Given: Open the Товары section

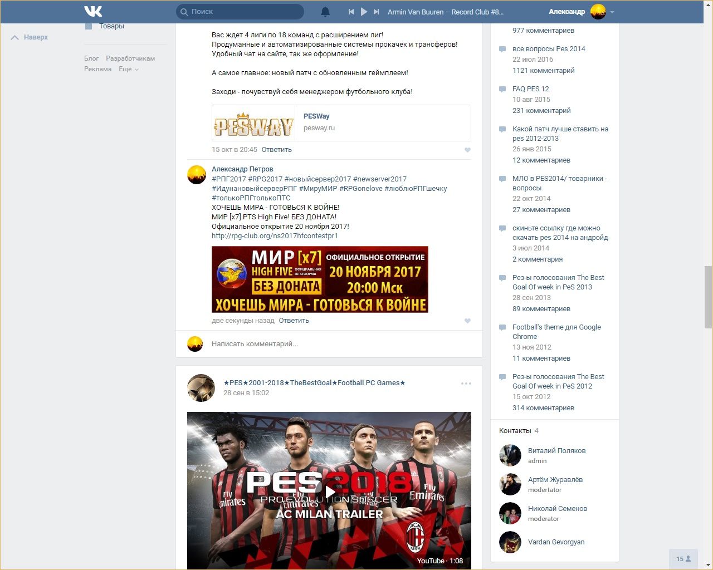Looking at the screenshot, I should (111, 26).
